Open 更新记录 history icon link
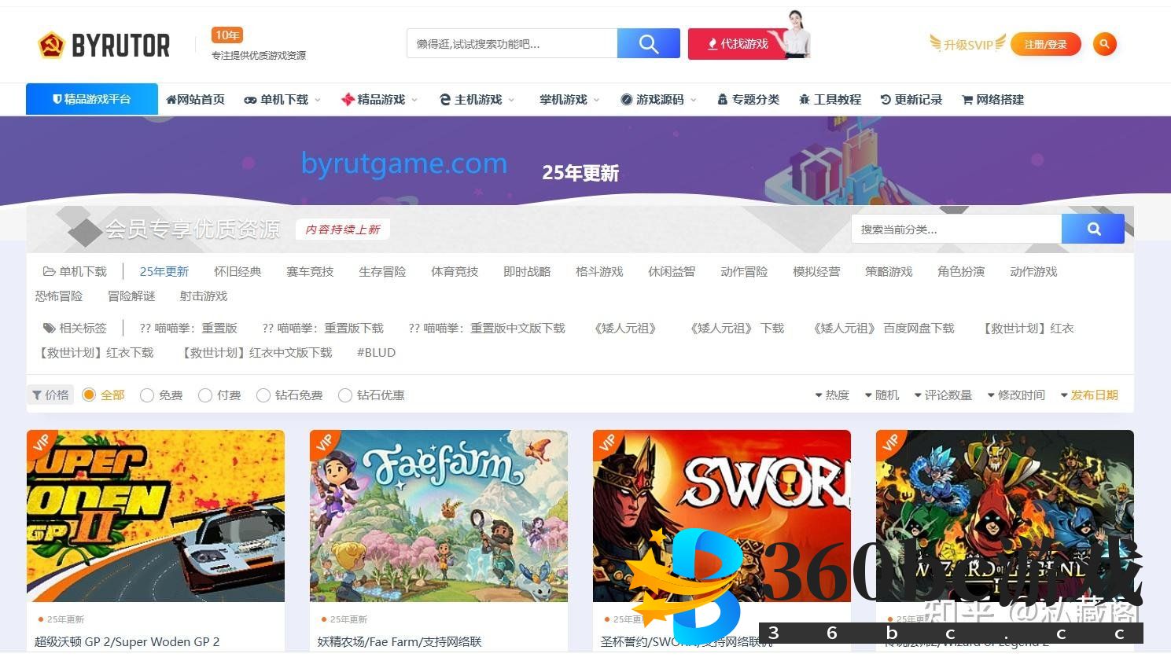The width and height of the screenshot is (1171, 661). [x=911, y=100]
